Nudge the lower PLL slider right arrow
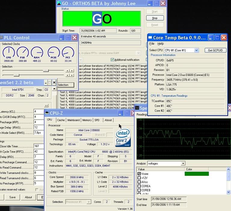The image size is (231, 211). (x=72, y=75)
